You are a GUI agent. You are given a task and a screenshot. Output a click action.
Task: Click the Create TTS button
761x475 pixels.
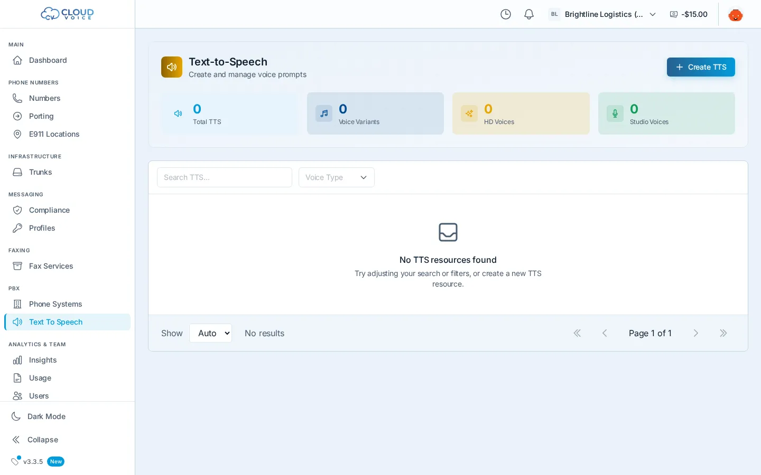pyautogui.click(x=701, y=67)
